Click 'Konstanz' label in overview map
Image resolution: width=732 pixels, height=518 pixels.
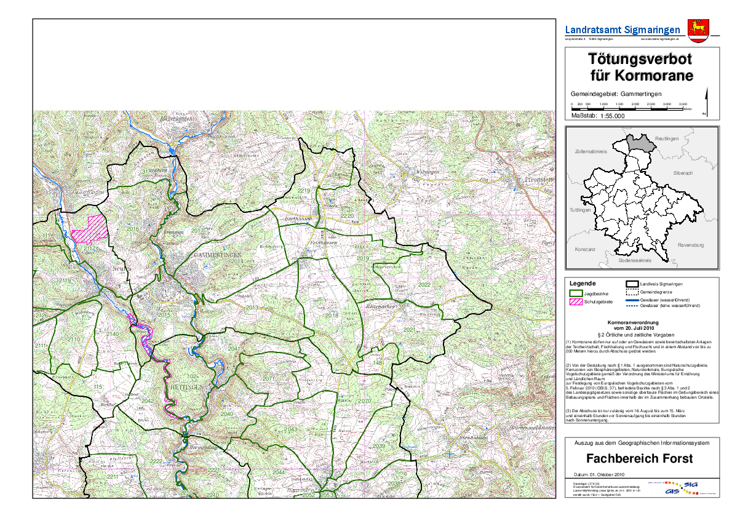click(585, 249)
